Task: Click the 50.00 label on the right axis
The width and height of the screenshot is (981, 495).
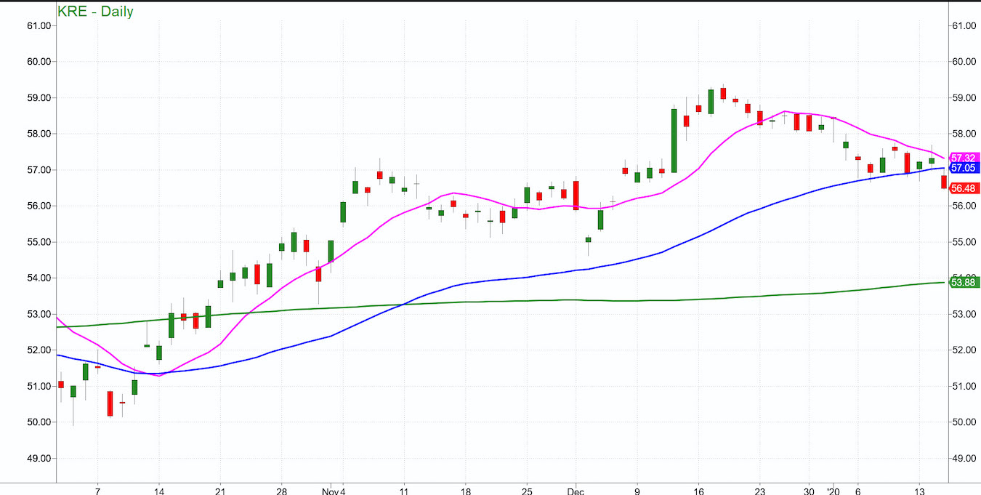Action: [x=964, y=422]
